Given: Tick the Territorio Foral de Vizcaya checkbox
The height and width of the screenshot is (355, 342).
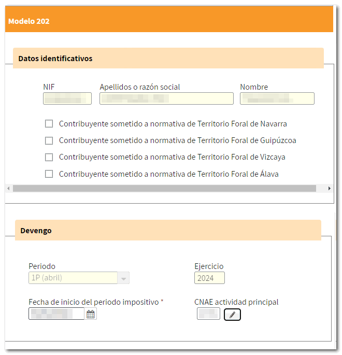Looking at the screenshot, I should point(49,157).
